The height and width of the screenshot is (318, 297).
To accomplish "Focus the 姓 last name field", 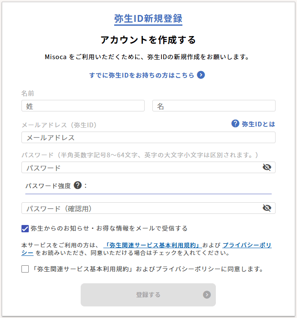I will (83, 106).
